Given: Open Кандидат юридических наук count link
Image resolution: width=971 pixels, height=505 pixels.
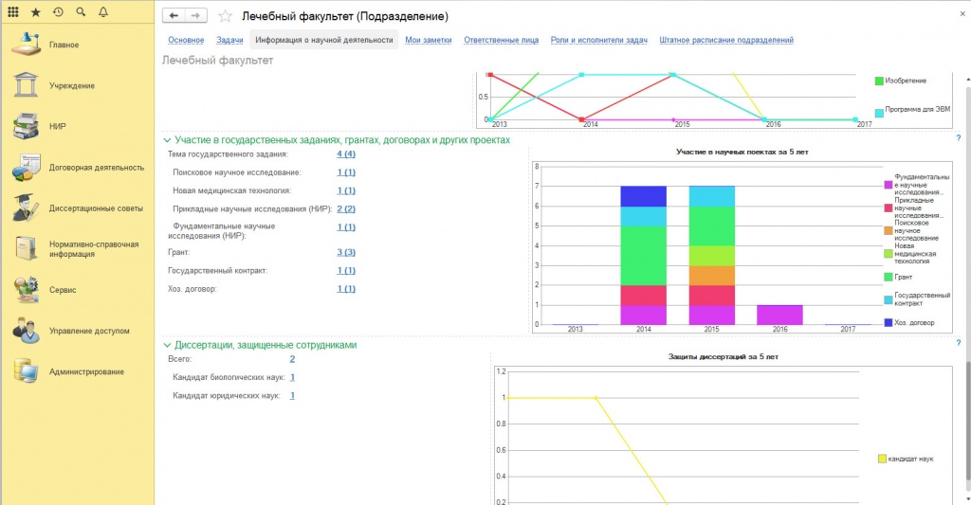Looking at the screenshot, I should (x=292, y=395).
